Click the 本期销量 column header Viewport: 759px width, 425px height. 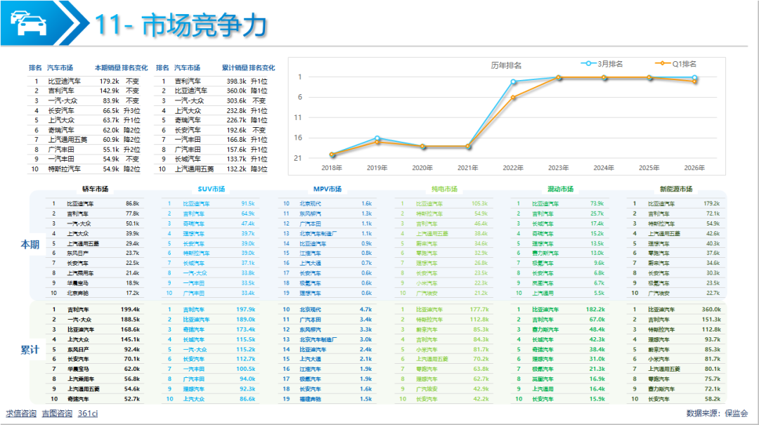point(107,67)
